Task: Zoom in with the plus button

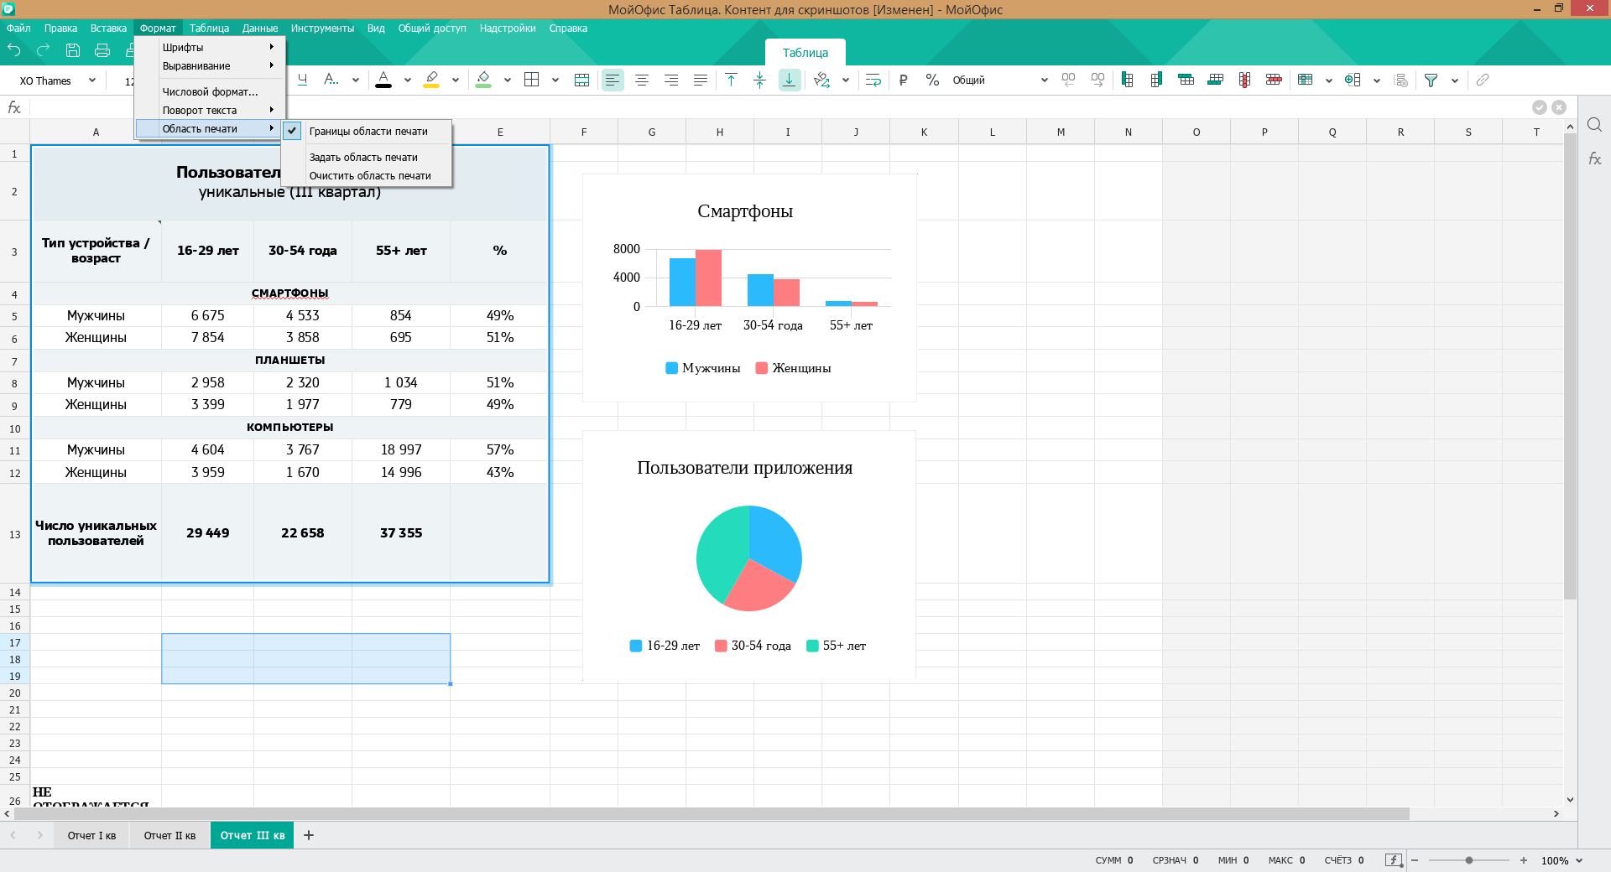Action: tap(1524, 860)
